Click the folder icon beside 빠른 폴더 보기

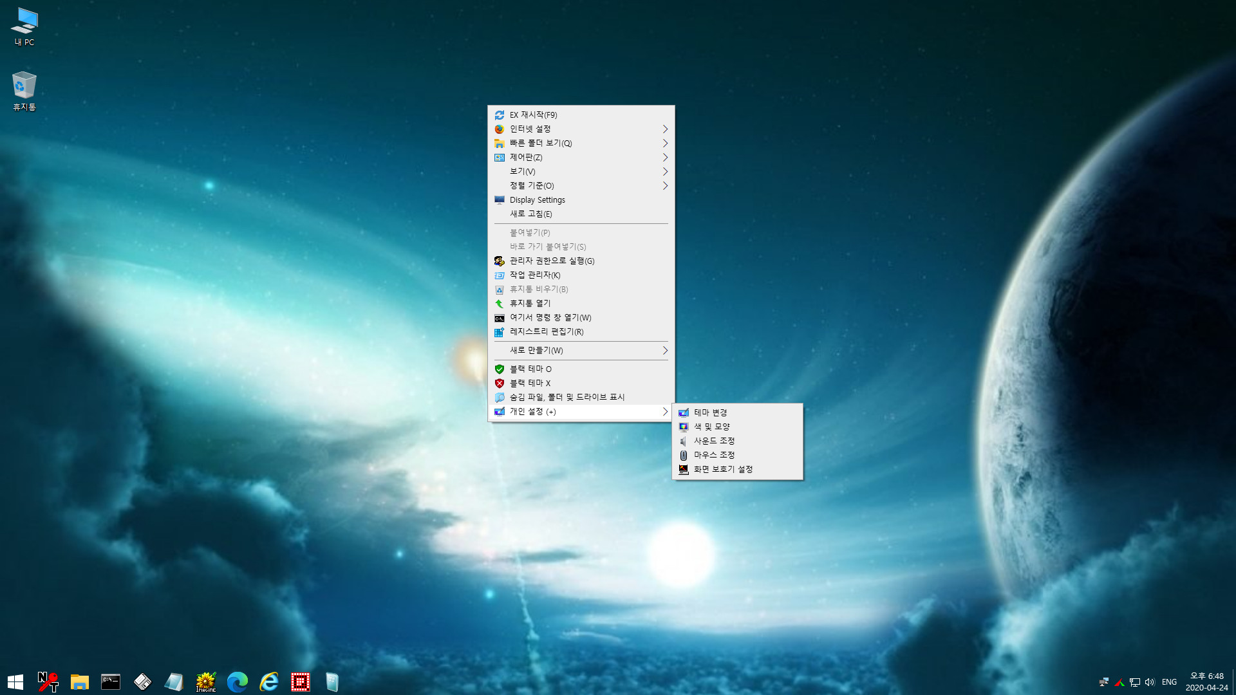[500, 144]
